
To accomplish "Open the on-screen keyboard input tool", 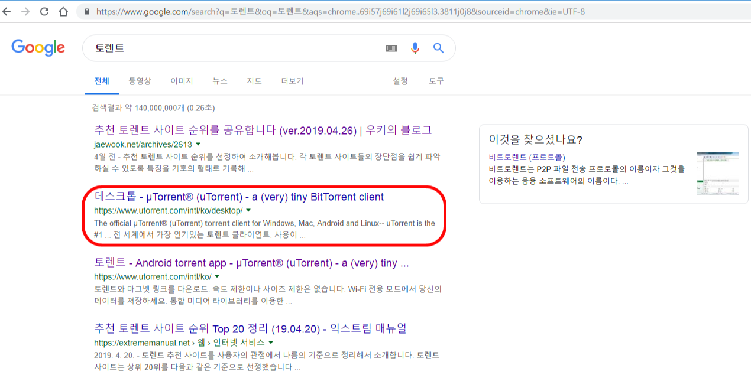I will click(391, 48).
